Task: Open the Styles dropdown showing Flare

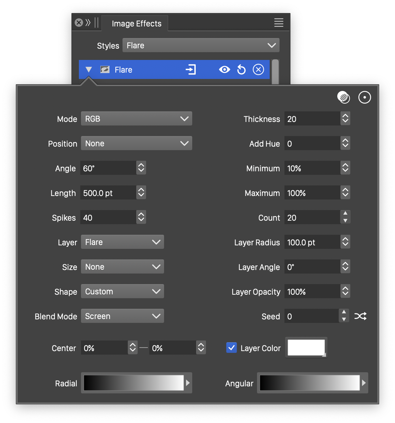Action: pyautogui.click(x=201, y=45)
